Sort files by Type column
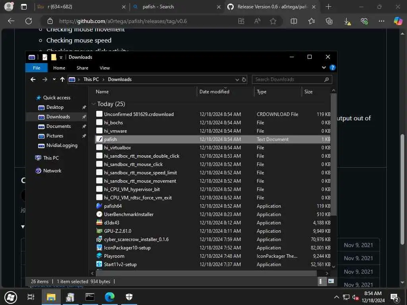The image size is (407, 305). [x=262, y=92]
